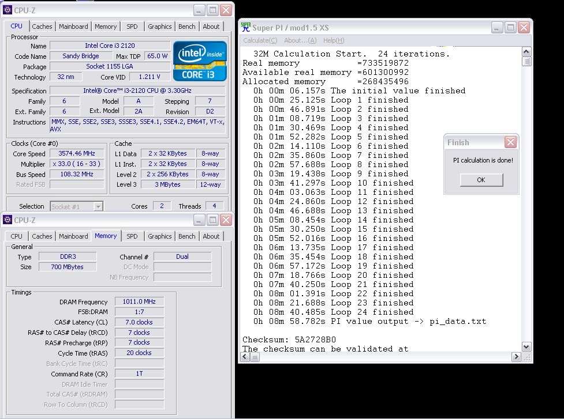Click the Cycle Time value 20 clocks
The width and height of the screenshot is (564, 419).
pos(139,353)
